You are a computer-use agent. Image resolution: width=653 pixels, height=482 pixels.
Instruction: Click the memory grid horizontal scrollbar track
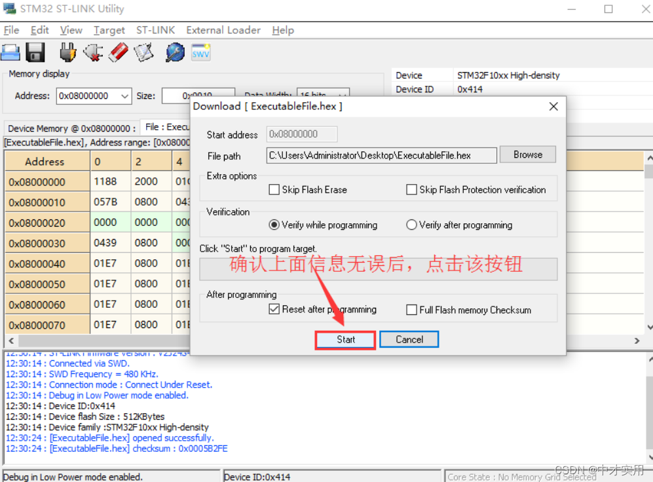pos(104,341)
